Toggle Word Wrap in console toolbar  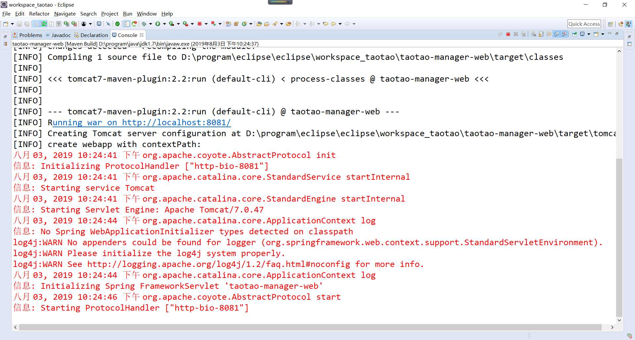549,34
